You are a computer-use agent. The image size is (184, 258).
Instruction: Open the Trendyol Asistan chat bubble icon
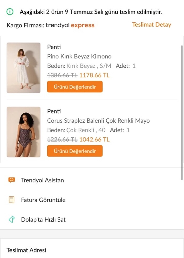[x=11, y=180]
